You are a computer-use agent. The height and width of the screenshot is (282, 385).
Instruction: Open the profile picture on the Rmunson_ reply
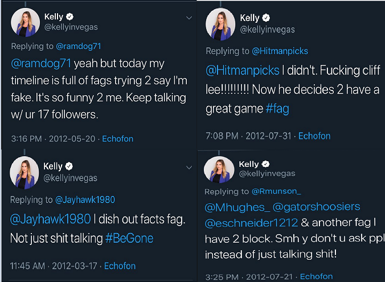219,170
